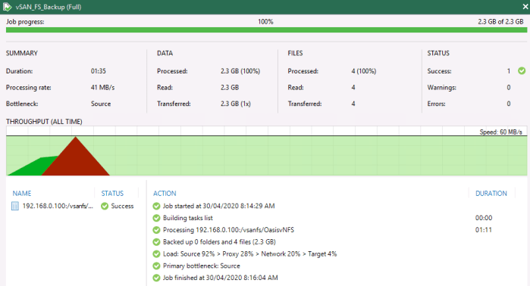
Task: Click the DURATION column header
Action: (491, 193)
